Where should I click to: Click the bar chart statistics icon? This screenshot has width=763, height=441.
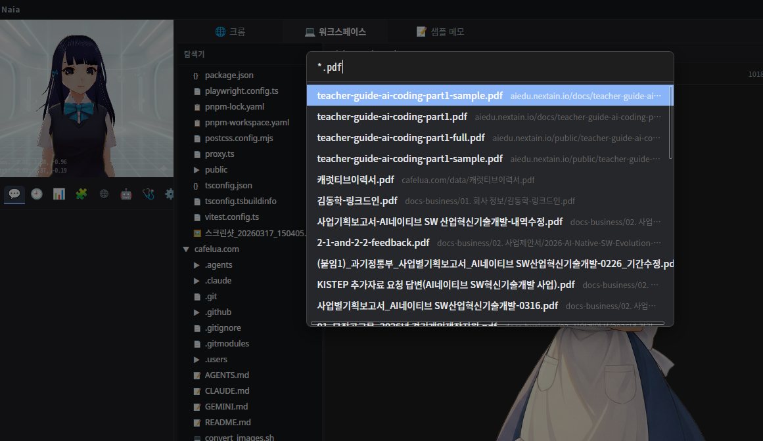pos(58,194)
